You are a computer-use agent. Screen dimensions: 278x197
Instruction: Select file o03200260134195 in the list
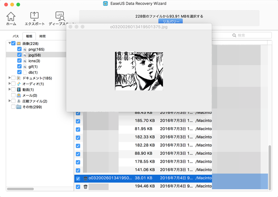110,178
